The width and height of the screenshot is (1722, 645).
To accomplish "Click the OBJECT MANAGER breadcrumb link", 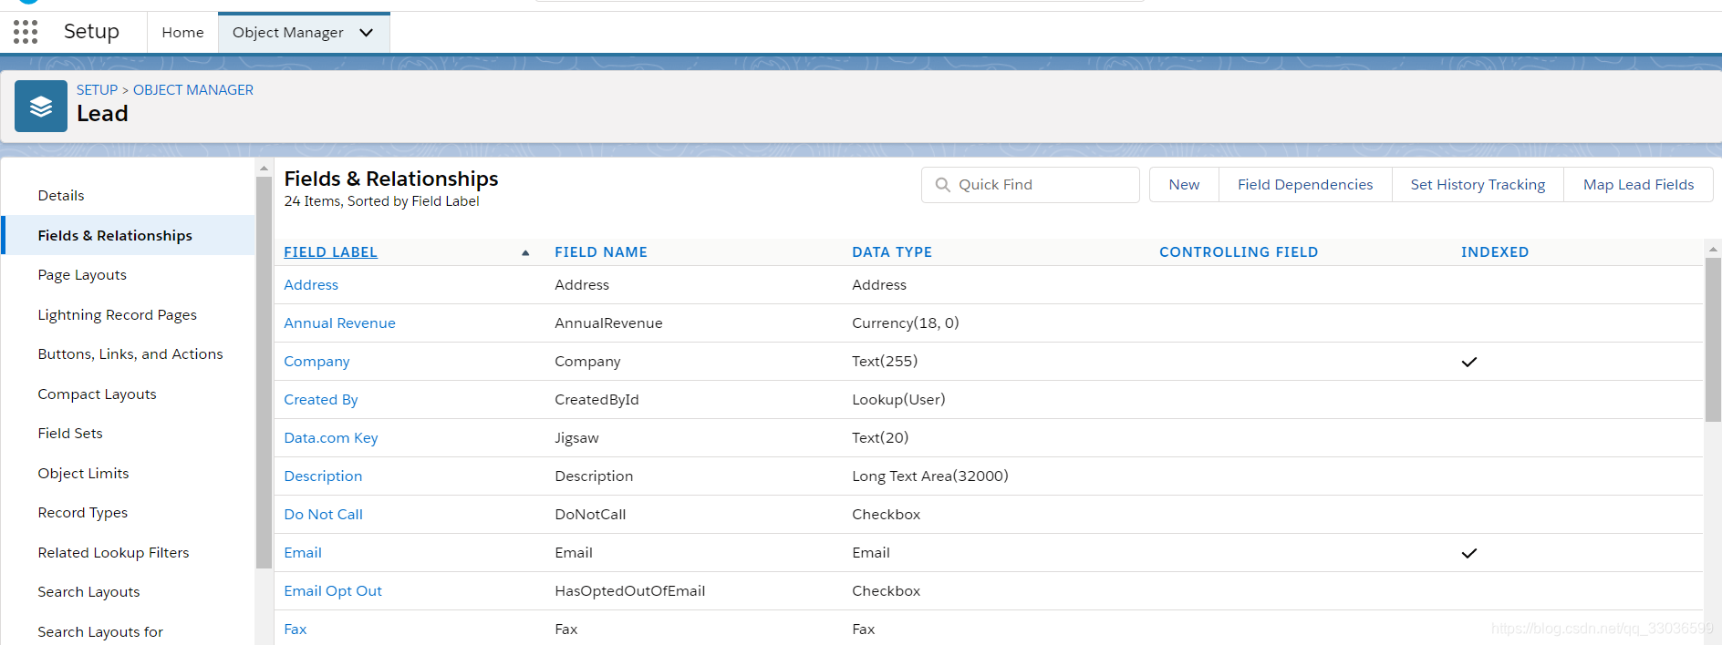I will click(x=193, y=90).
